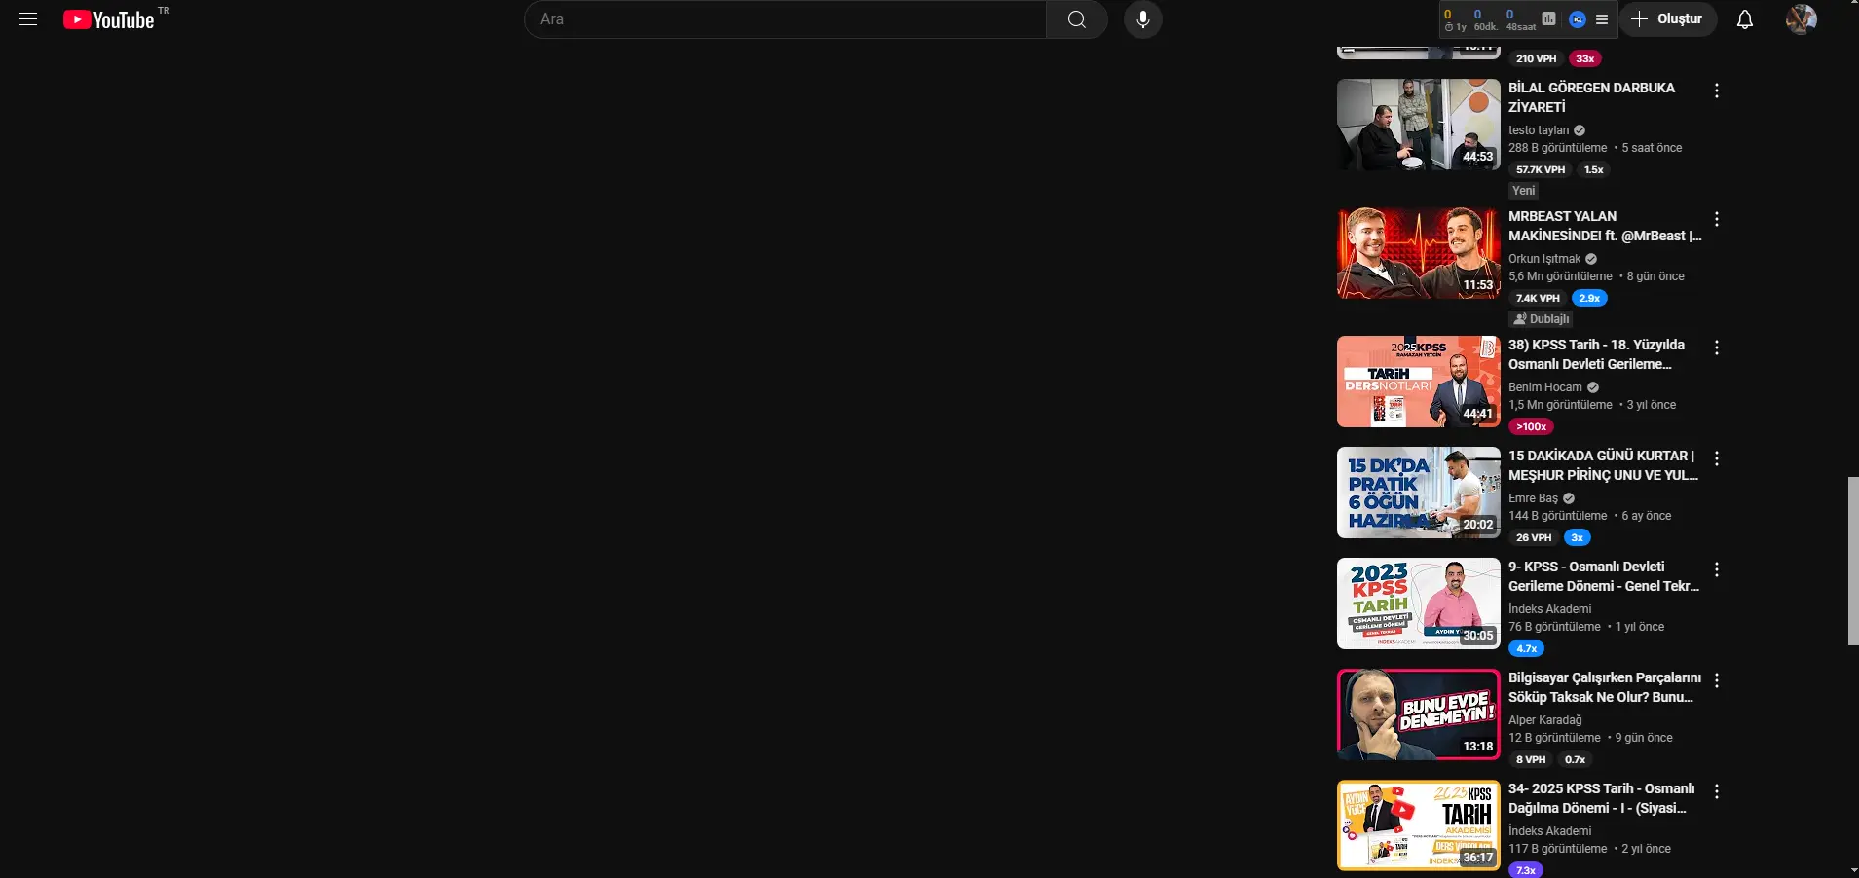The height and width of the screenshot is (878, 1859).
Task: Click the 8 VPH badge
Action: pos(1531,759)
